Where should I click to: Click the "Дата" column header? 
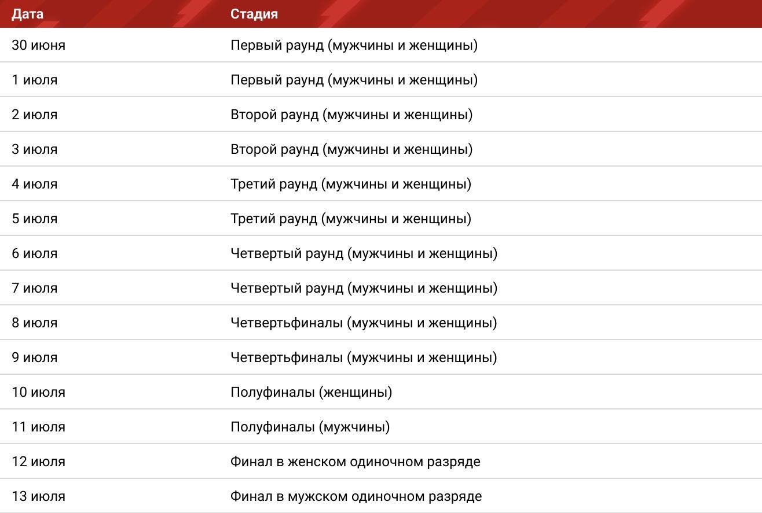27,14
